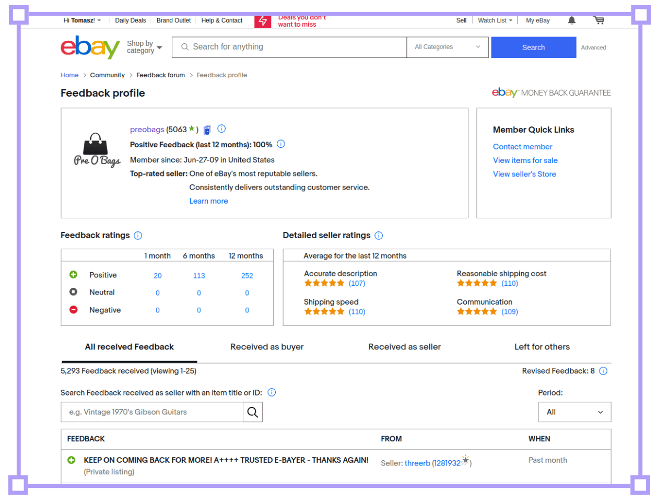Click info icon next to Detailed seller ratings
Screen dimensions: 657x502
[379, 236]
